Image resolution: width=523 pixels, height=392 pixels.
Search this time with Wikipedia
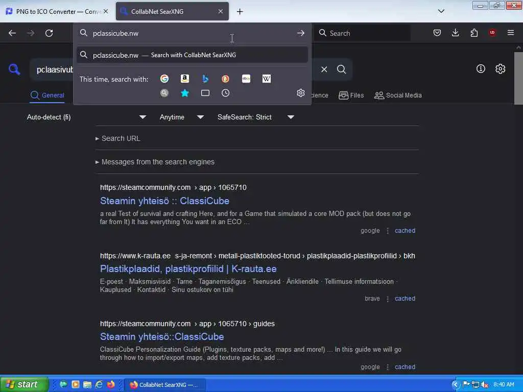click(x=267, y=79)
